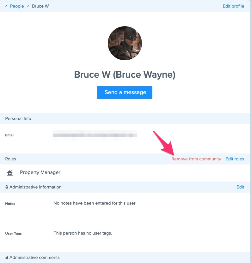Click the Bruce W breadcrumb text
The height and width of the screenshot is (263, 251).
click(40, 6)
